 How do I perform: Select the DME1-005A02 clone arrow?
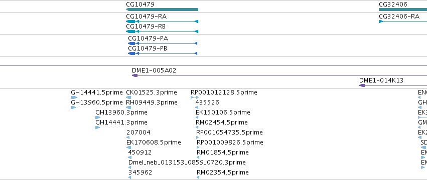(279, 75)
